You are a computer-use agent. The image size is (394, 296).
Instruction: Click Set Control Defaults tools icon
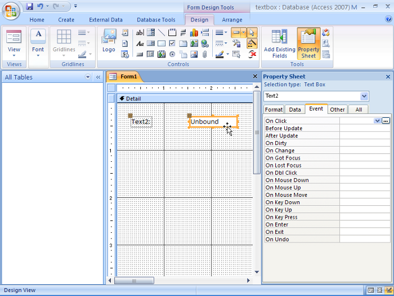(236, 43)
